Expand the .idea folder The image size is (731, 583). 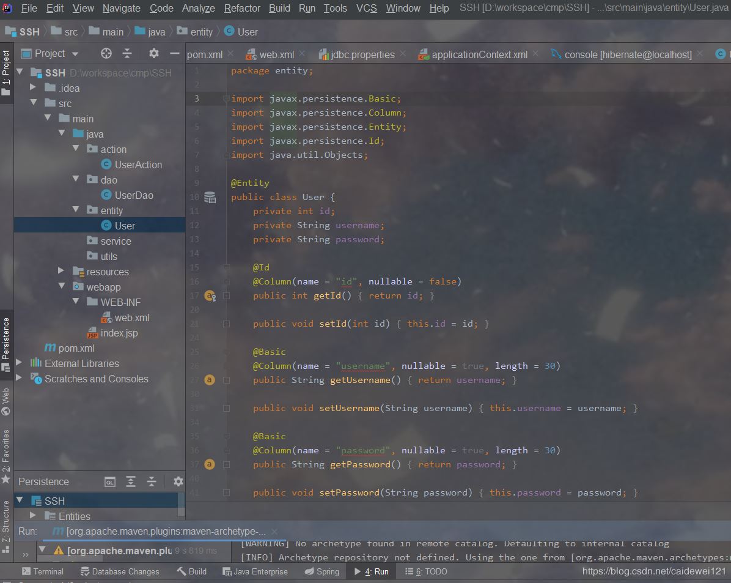tap(33, 87)
